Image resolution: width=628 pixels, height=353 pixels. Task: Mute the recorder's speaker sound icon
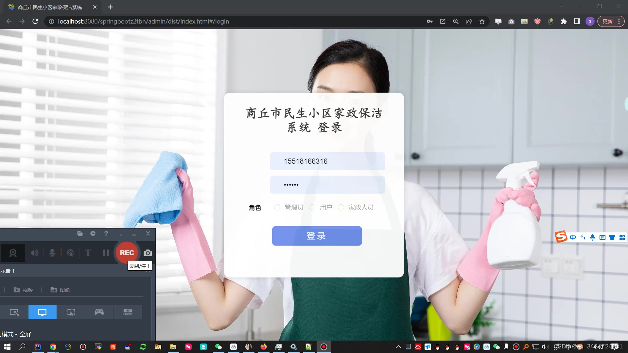pos(34,253)
